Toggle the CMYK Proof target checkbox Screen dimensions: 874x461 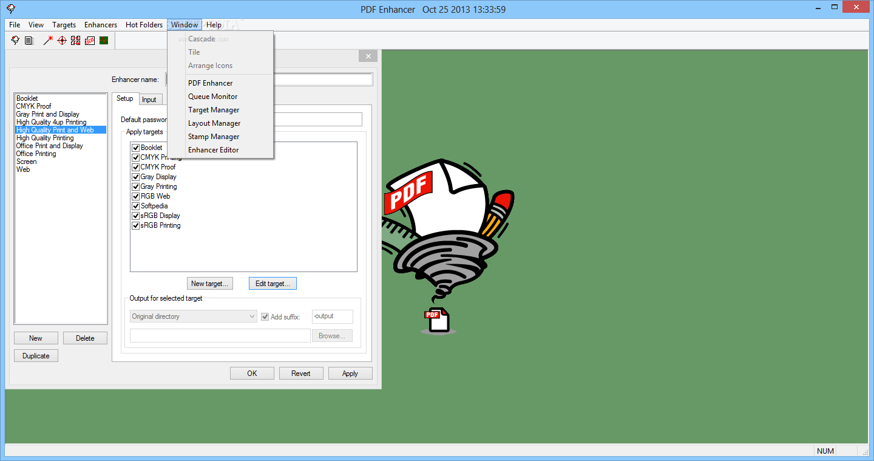point(136,167)
